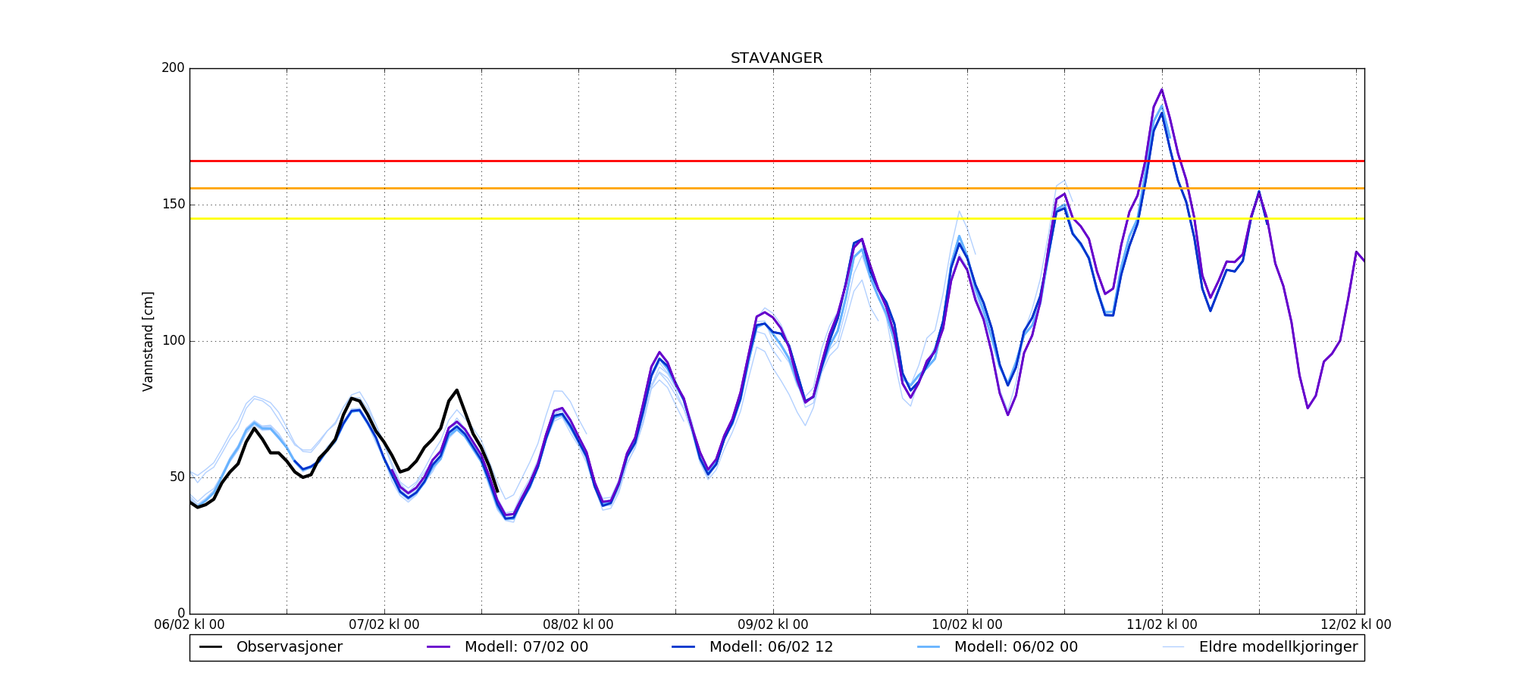
Task: Click the 12/02 kl 00 axis label
Action: coord(1356,624)
